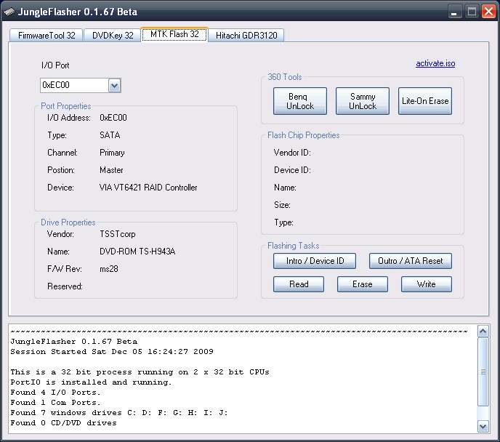This screenshot has width=500, height=442.
Task: Switch to the FirmwareTool 32 tab
Action: (x=47, y=36)
